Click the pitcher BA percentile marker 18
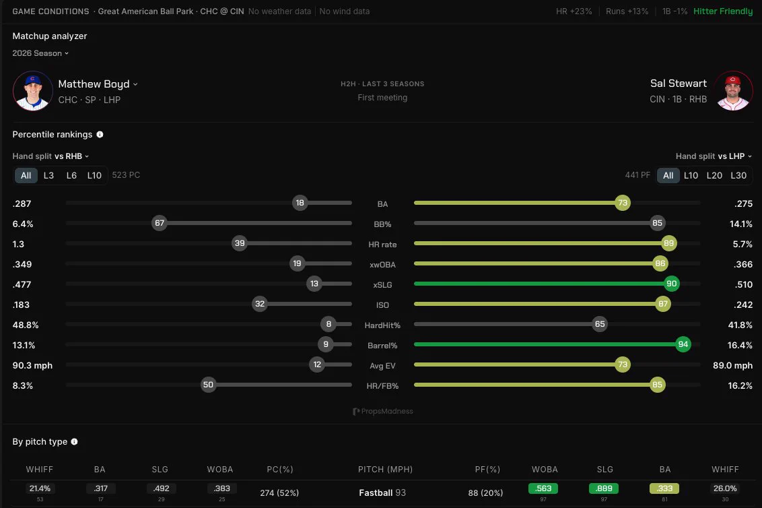This screenshot has height=508, width=762. [x=300, y=203]
